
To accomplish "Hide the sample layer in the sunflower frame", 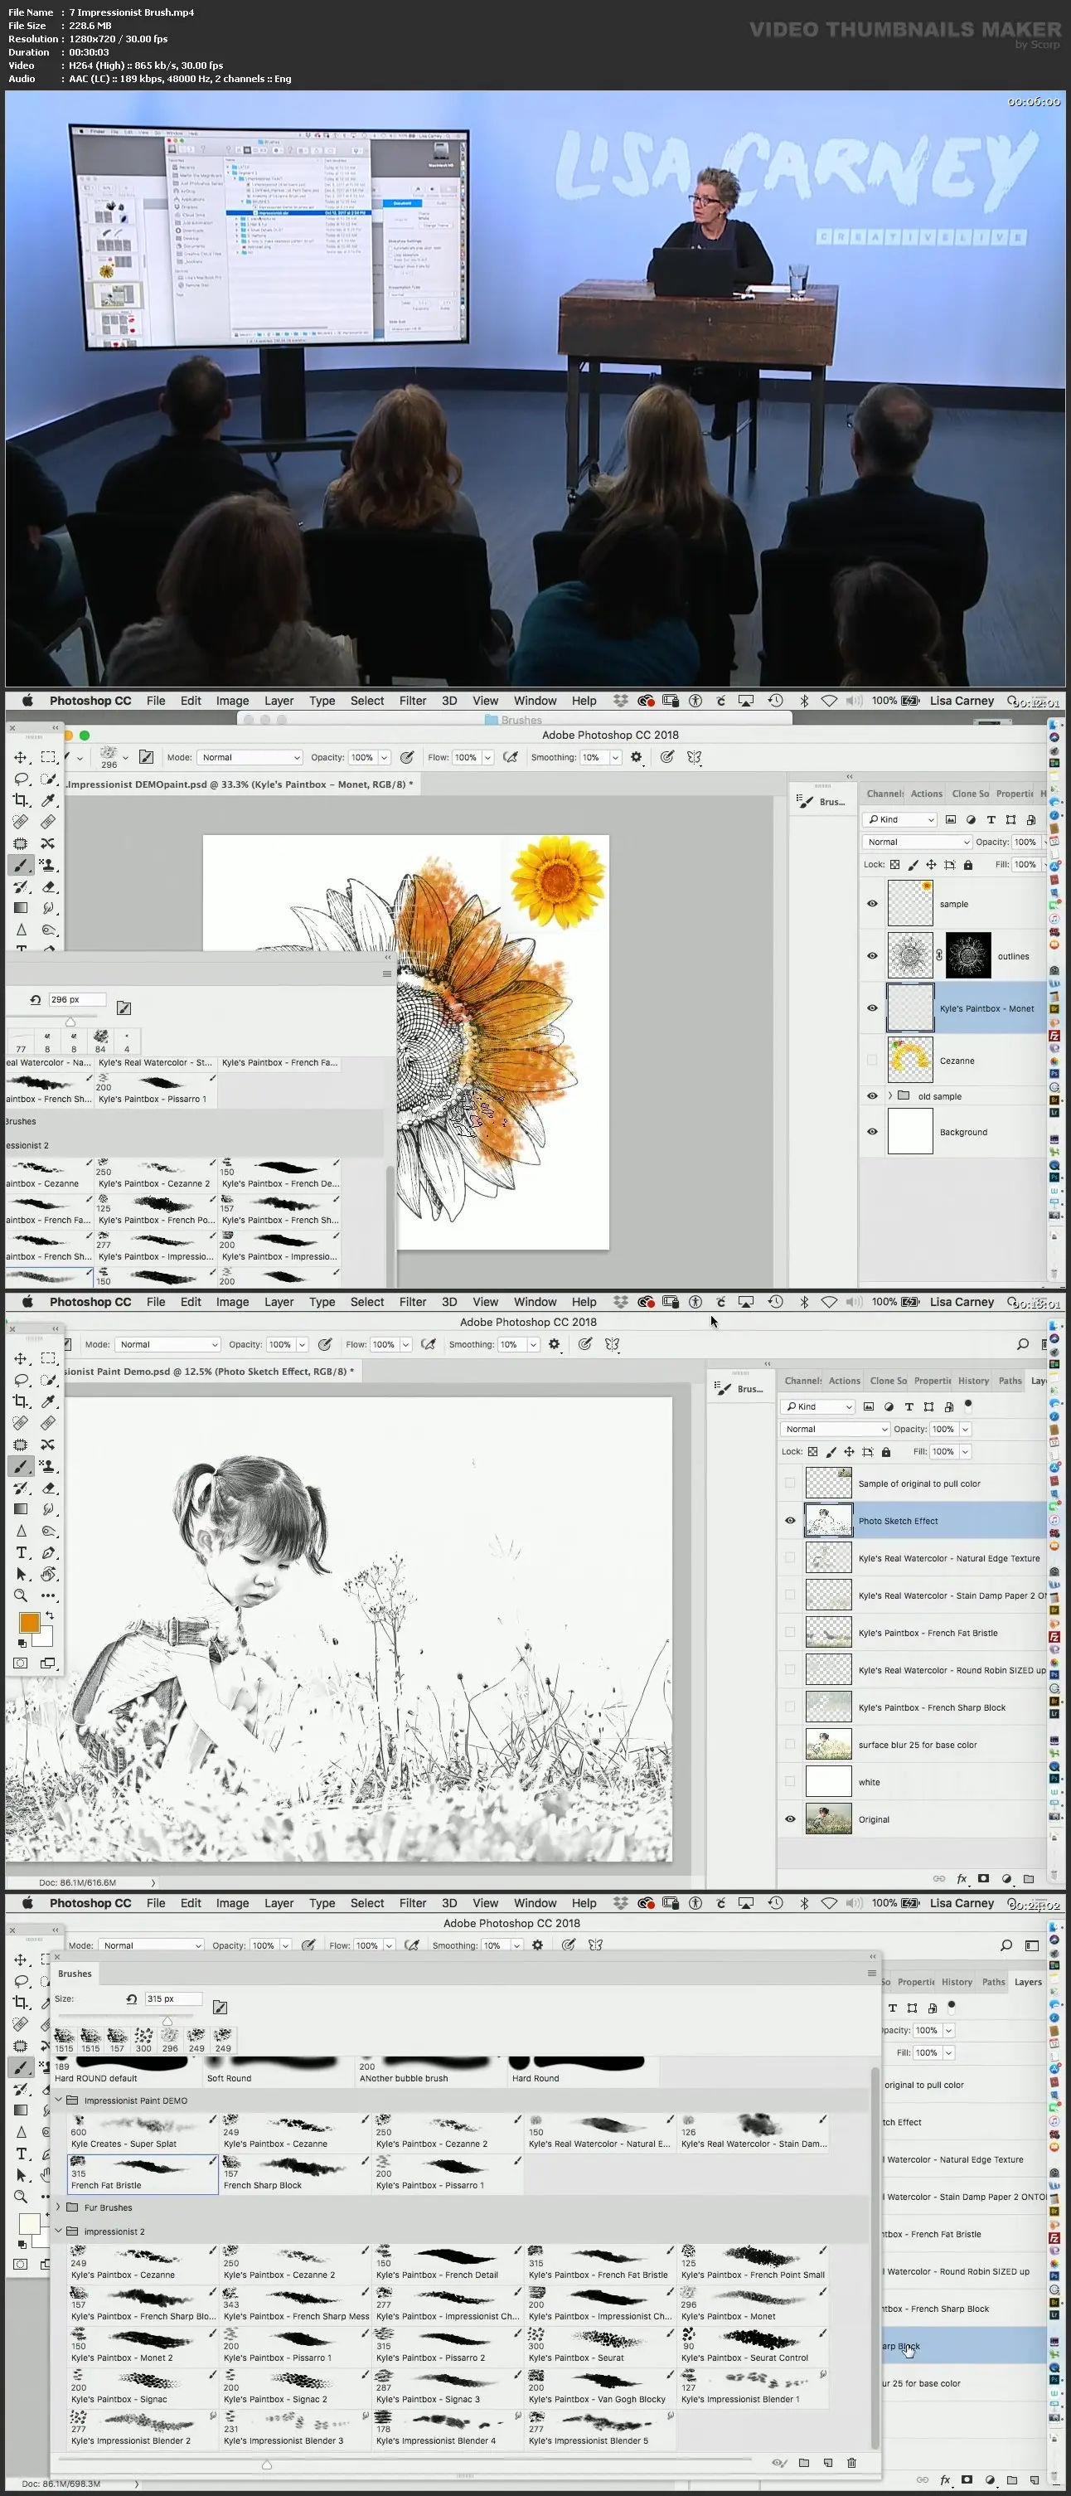I will [871, 903].
